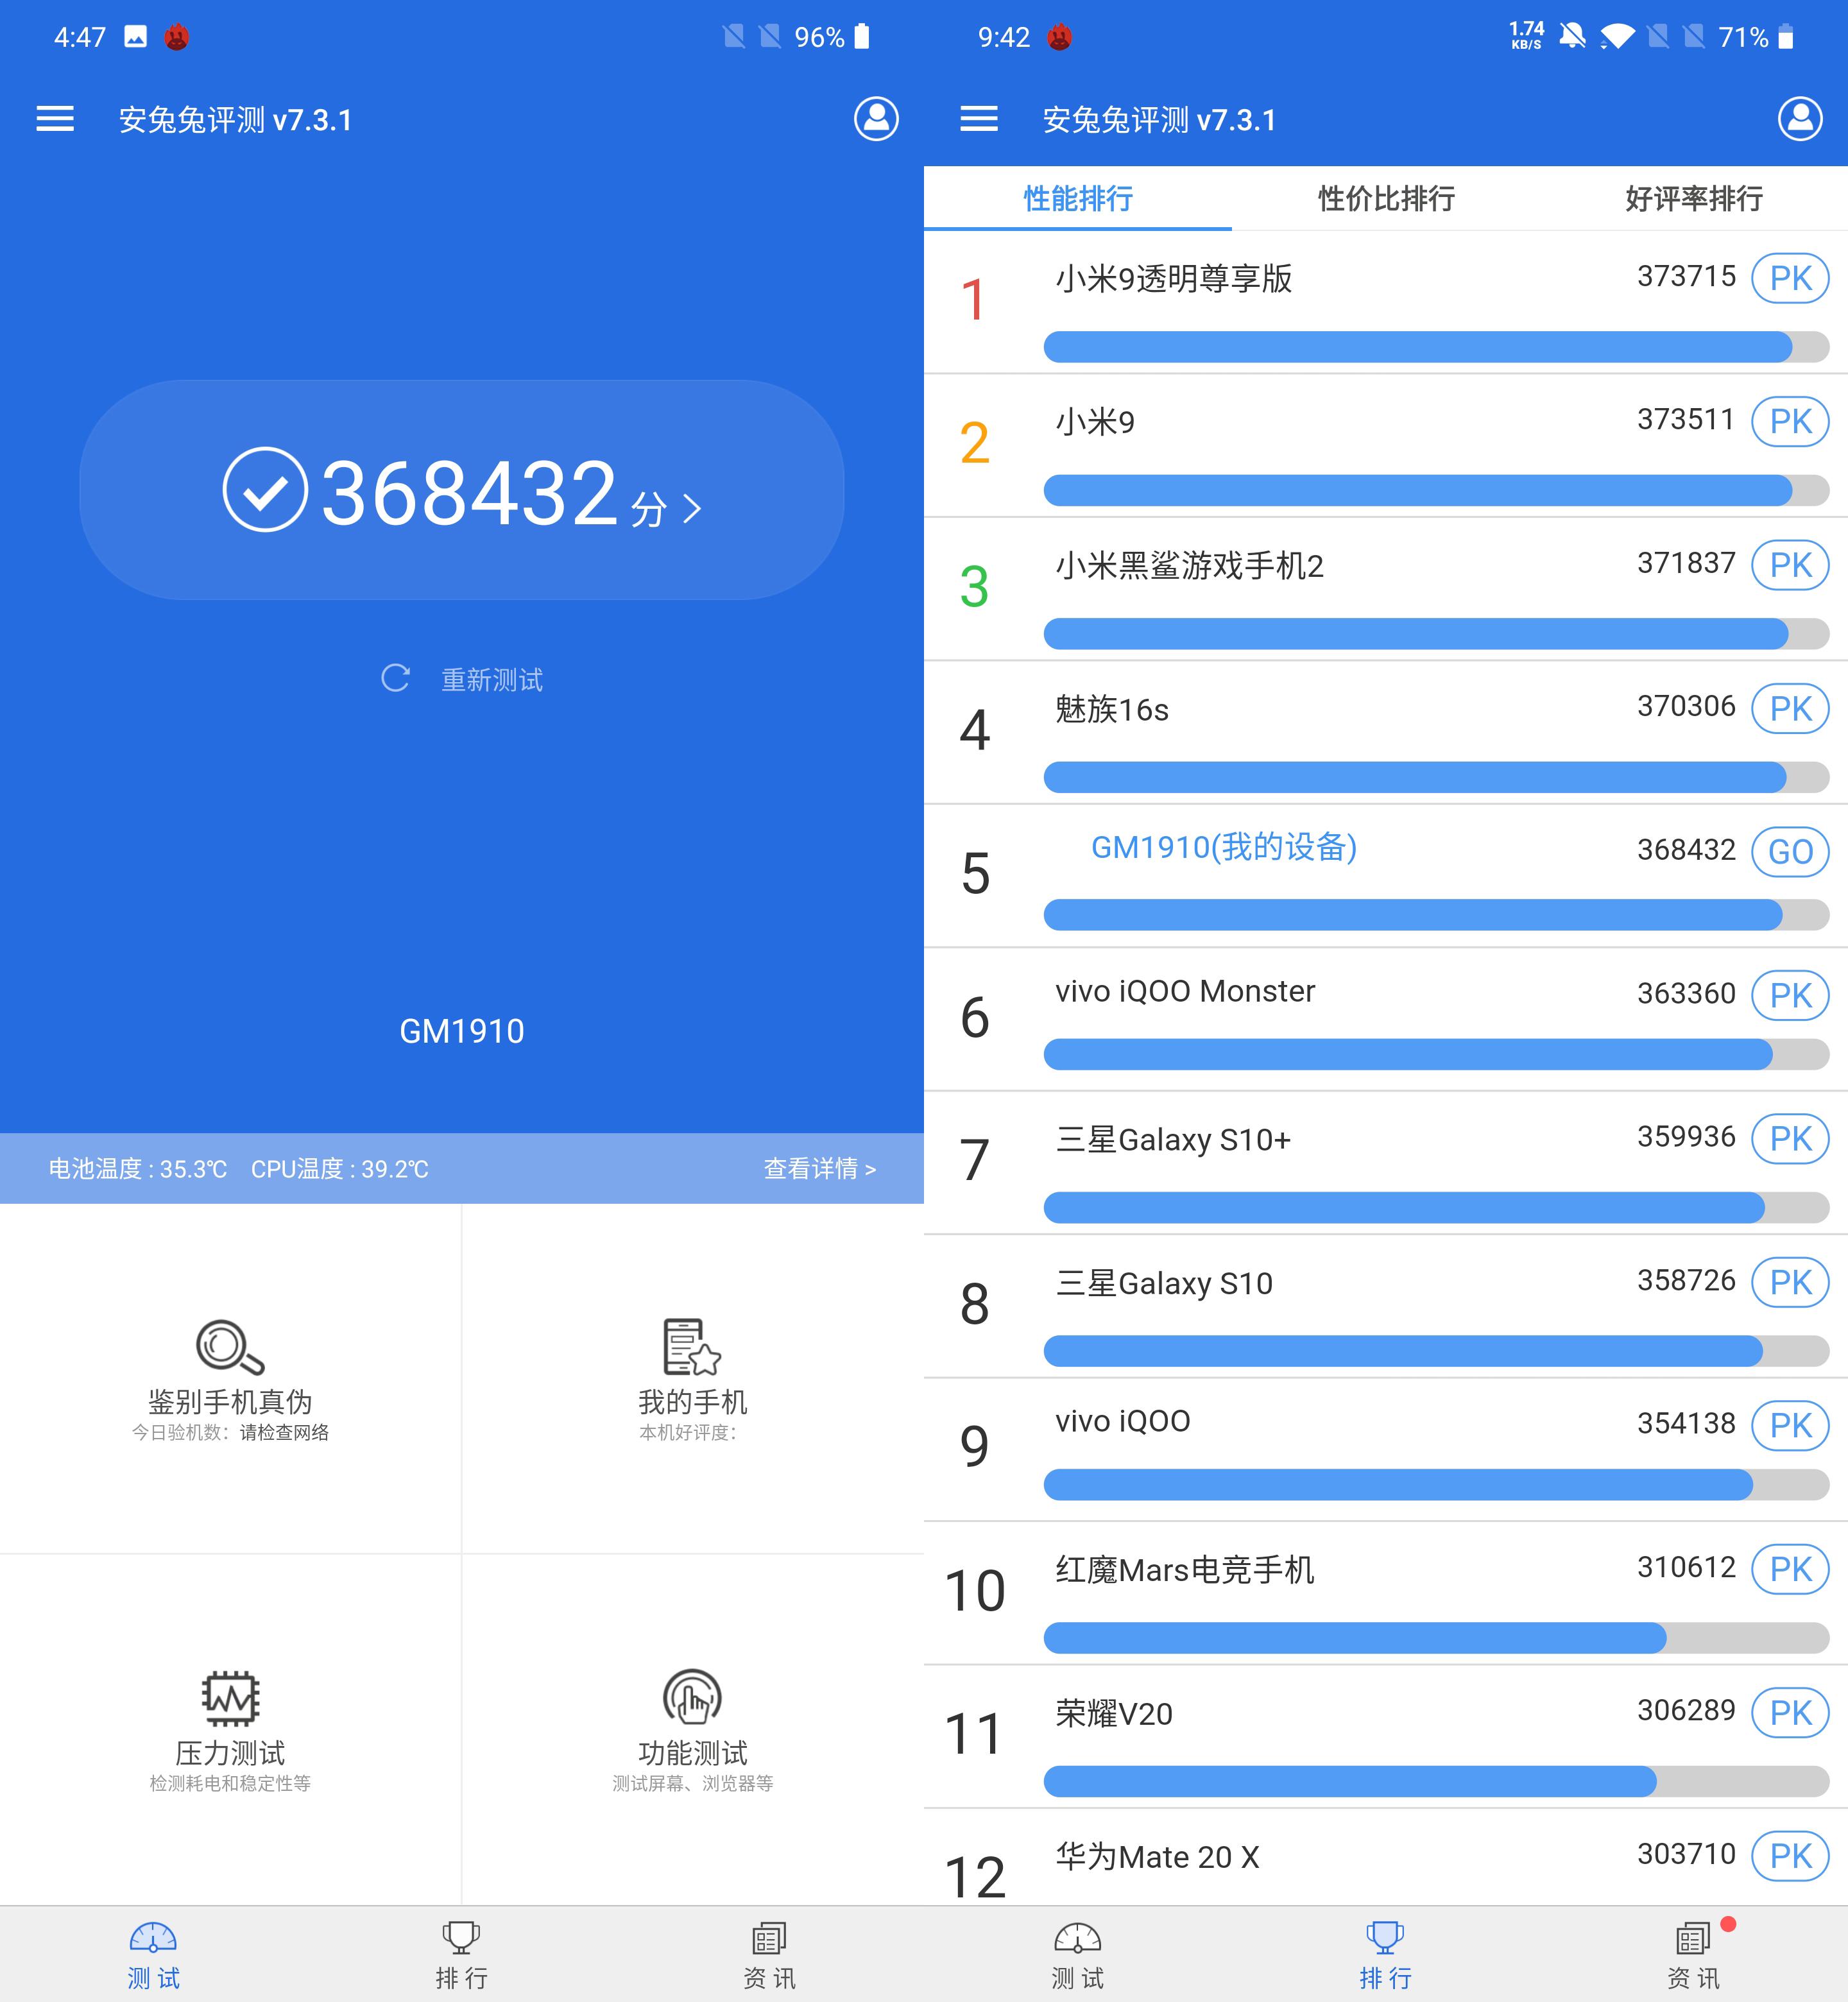Screen dimensions: 1848x2002
Task: Select 资讯 news icon in left bottom bar
Action: pos(769,1938)
